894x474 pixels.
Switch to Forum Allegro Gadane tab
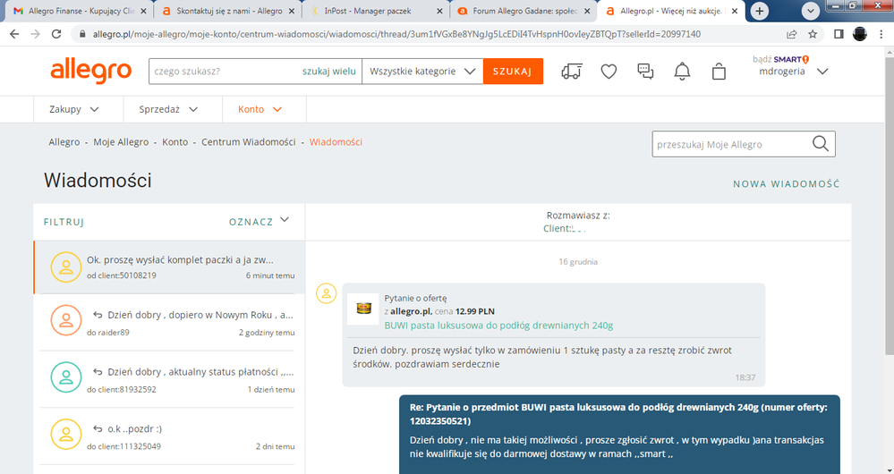(524, 11)
